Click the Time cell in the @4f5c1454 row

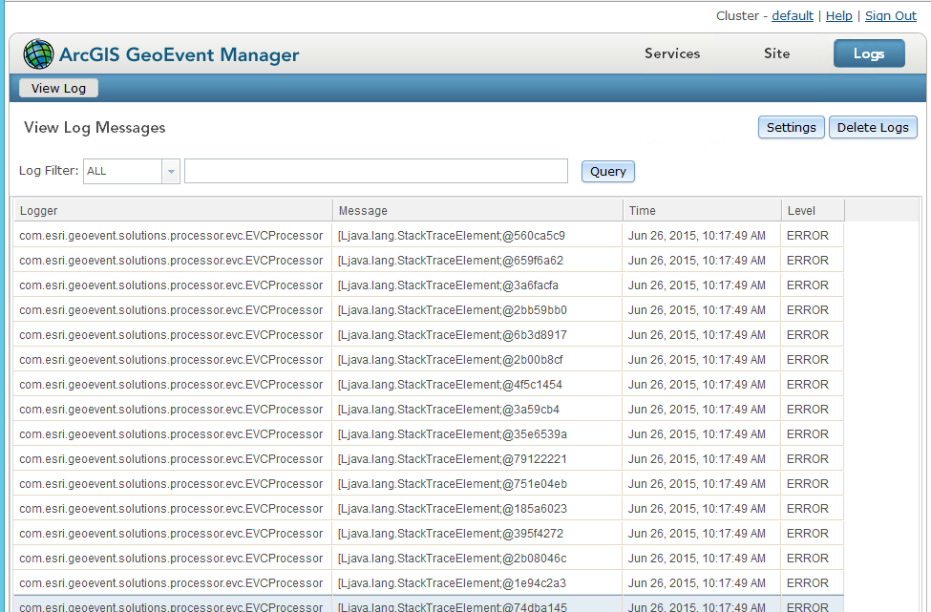pos(697,386)
